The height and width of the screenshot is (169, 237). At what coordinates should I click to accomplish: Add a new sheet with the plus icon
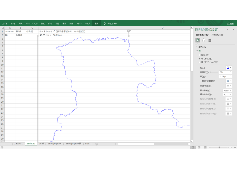point(96,144)
